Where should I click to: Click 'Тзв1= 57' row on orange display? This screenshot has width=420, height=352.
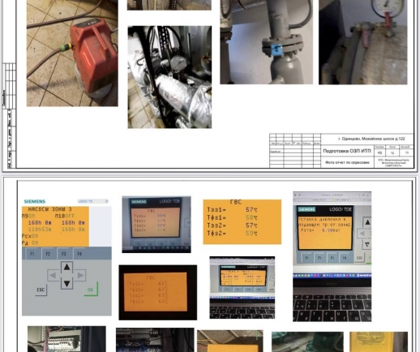click(x=233, y=209)
